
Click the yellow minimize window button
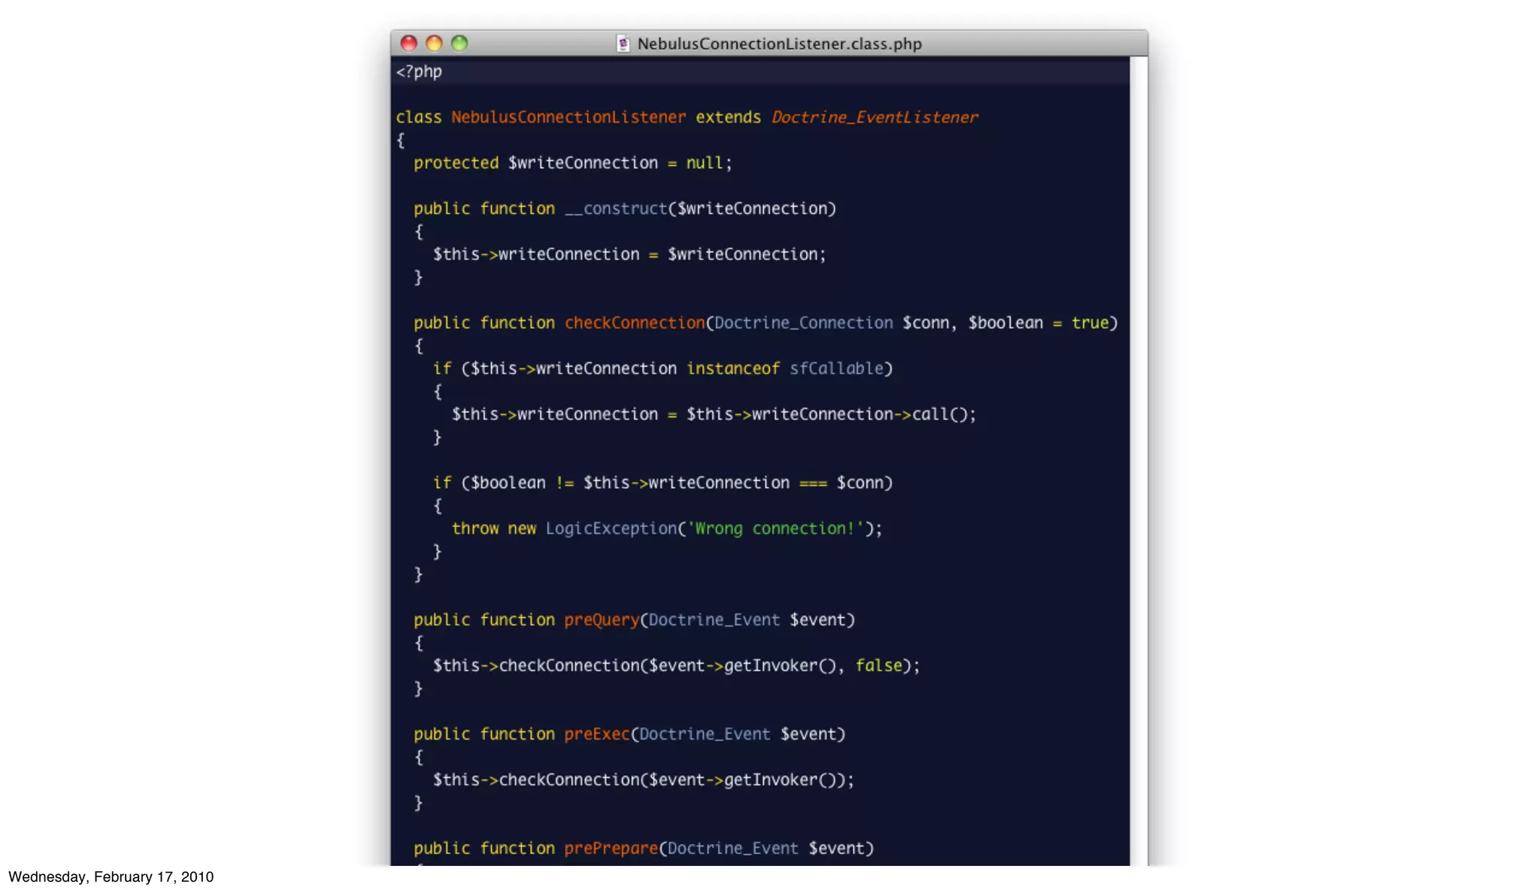[x=434, y=44]
